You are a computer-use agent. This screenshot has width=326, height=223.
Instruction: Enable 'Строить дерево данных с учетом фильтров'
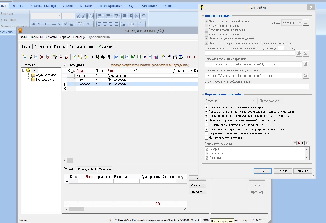pyautogui.click(x=206, y=125)
